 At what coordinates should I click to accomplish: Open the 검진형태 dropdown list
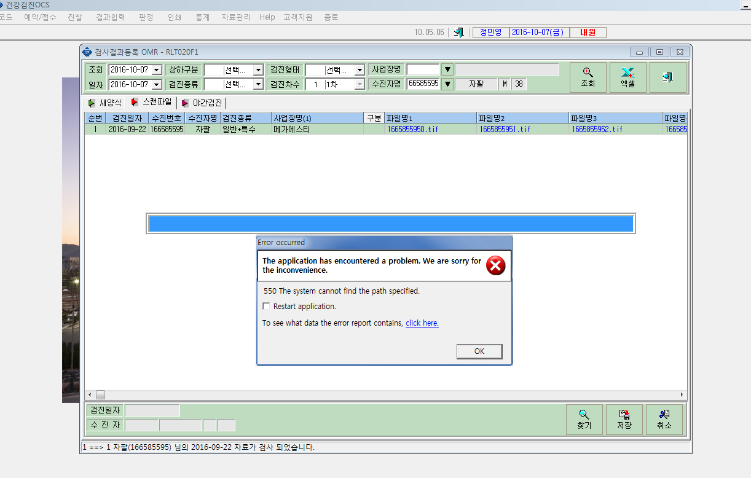coord(360,70)
